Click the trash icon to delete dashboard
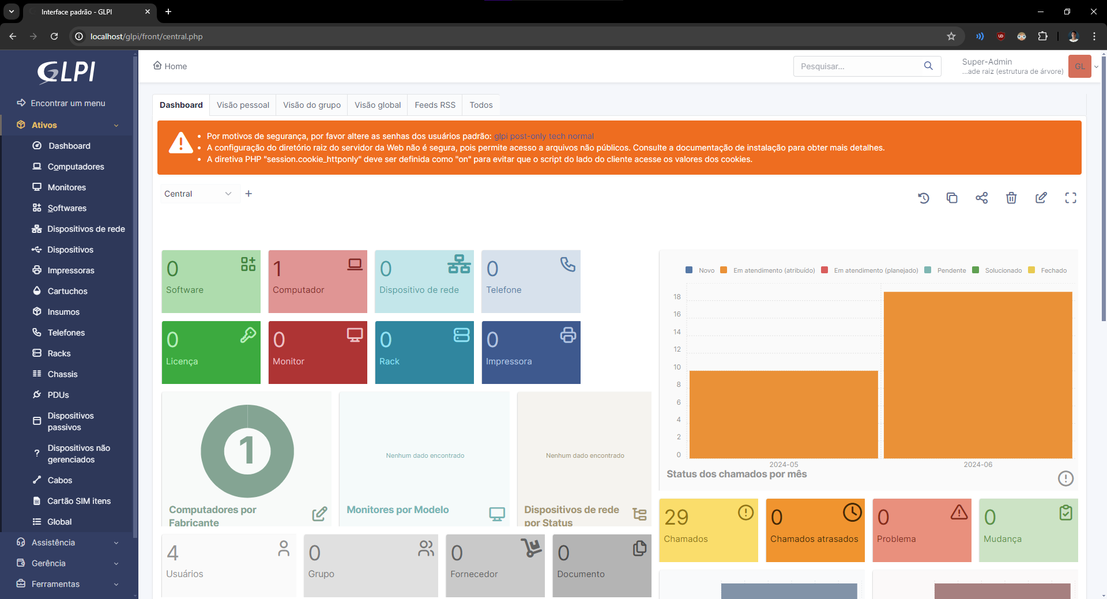 point(1011,198)
